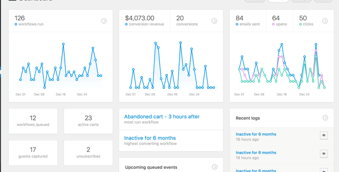Click the $4,073.00 conversion revenue figure
The image size is (339, 172).
[139, 18]
